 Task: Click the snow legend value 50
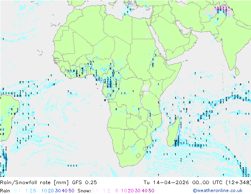151,191
